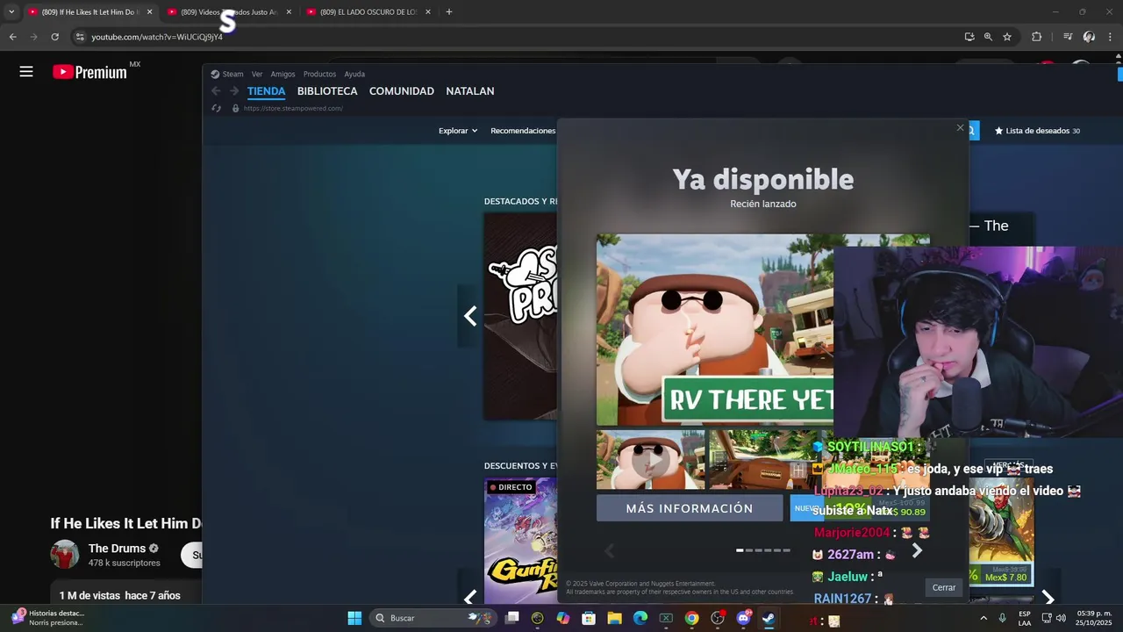1123x632 pixels.
Task: Click the ESP LAA language indicator
Action: [x=1025, y=618]
